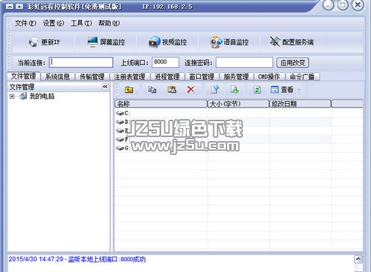This screenshot has width=371, height=272.
Task: Expand the 我的电脑 tree node
Action: [12, 96]
